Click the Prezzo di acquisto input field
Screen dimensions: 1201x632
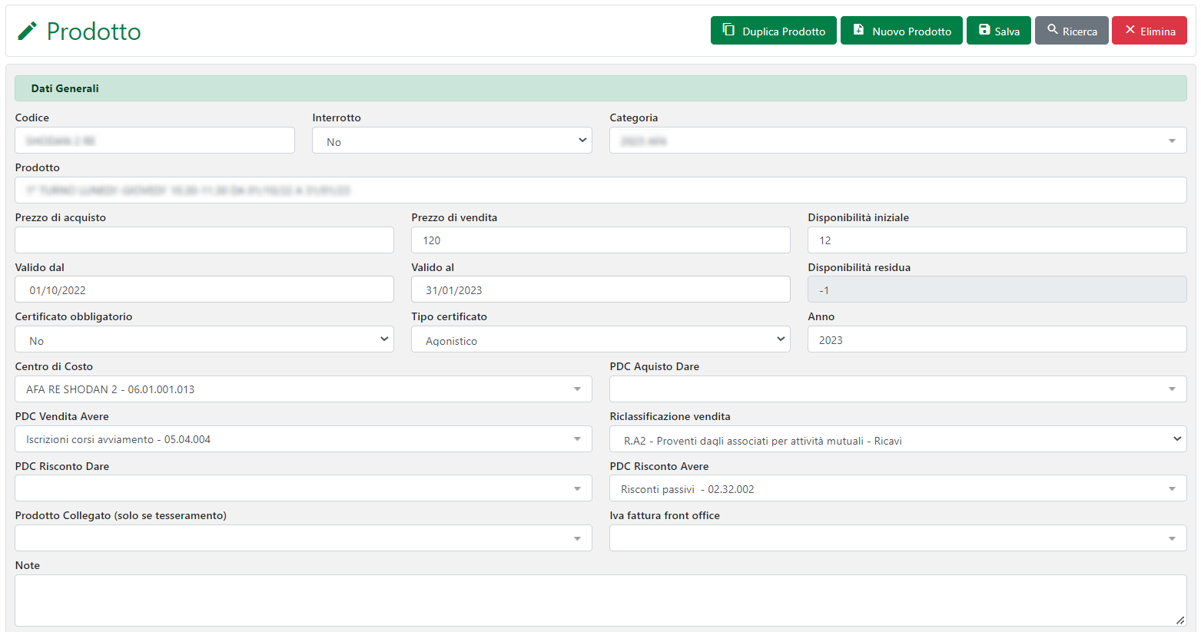click(204, 240)
